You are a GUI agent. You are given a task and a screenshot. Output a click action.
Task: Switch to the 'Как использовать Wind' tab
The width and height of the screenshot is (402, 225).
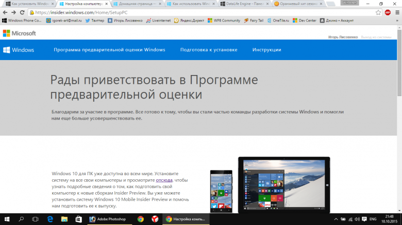click(190, 4)
